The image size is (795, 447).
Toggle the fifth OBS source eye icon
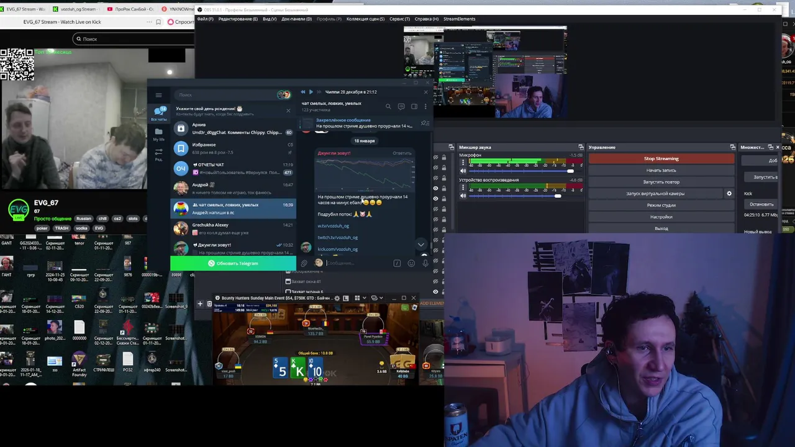tap(435, 199)
